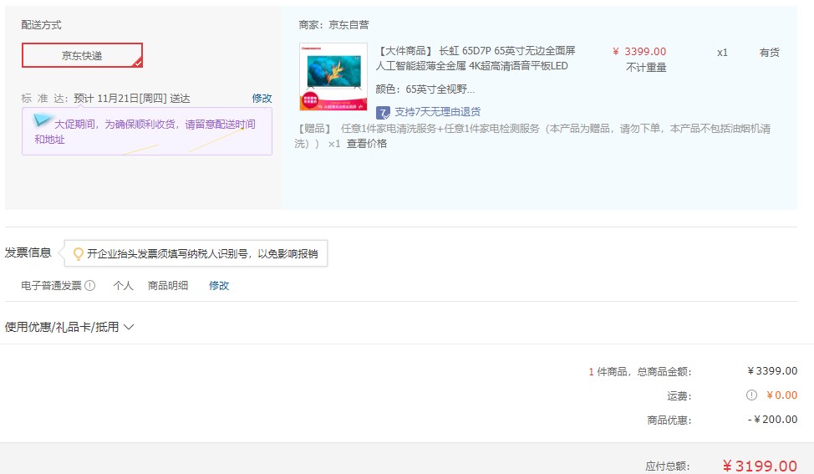814x474 pixels.
Task: Expand 使用优惠/礼品卡/抵用 section
Action: (69, 327)
